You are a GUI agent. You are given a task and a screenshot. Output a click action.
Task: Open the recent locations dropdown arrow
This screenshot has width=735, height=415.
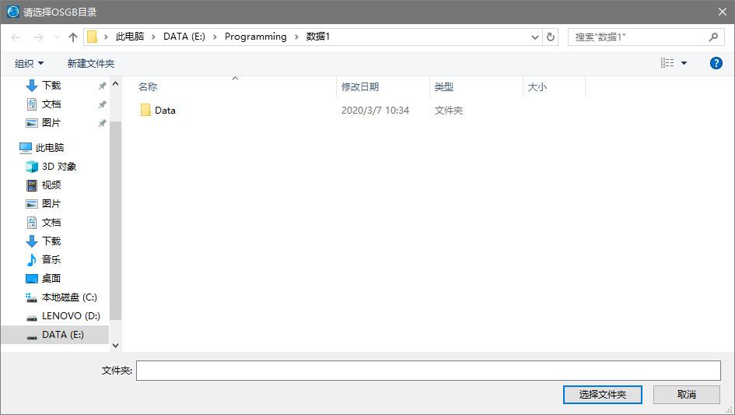[x=57, y=37]
